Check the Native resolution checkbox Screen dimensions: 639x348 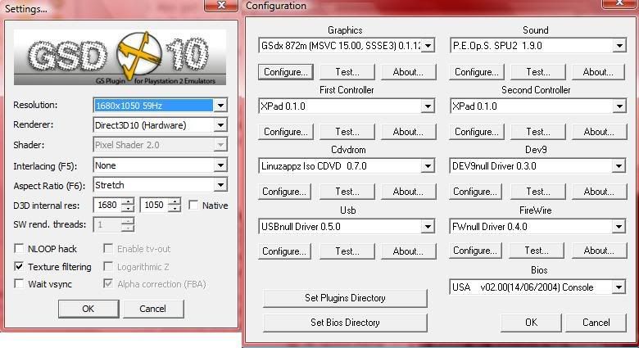(193, 205)
